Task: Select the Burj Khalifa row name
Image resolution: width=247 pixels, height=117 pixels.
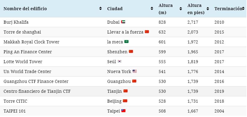Action: [x=16, y=22]
